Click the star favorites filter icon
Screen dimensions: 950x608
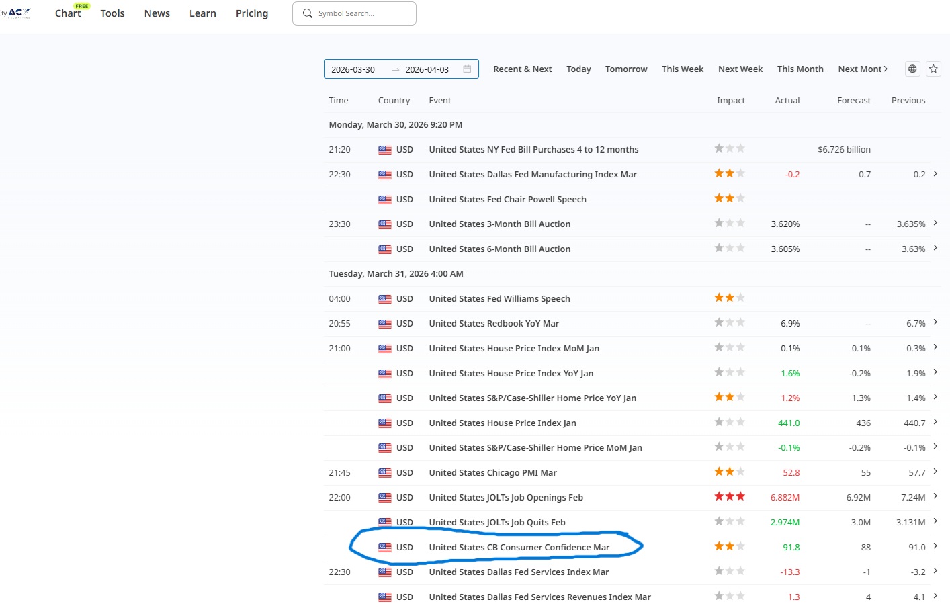point(933,69)
